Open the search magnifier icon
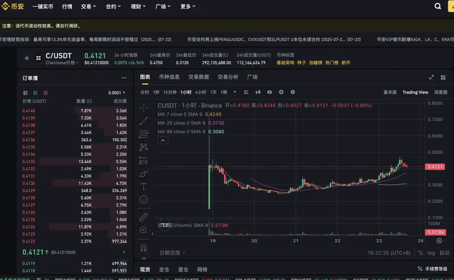 tap(438, 6)
